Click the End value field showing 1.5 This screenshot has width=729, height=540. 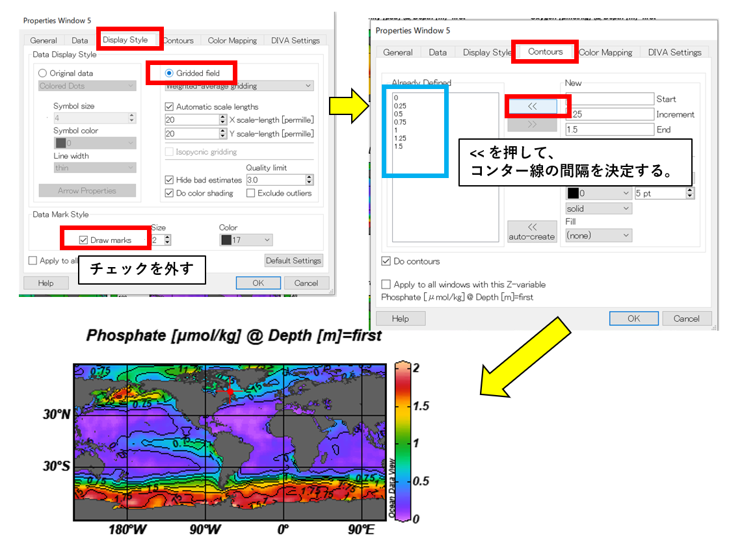pyautogui.click(x=610, y=130)
